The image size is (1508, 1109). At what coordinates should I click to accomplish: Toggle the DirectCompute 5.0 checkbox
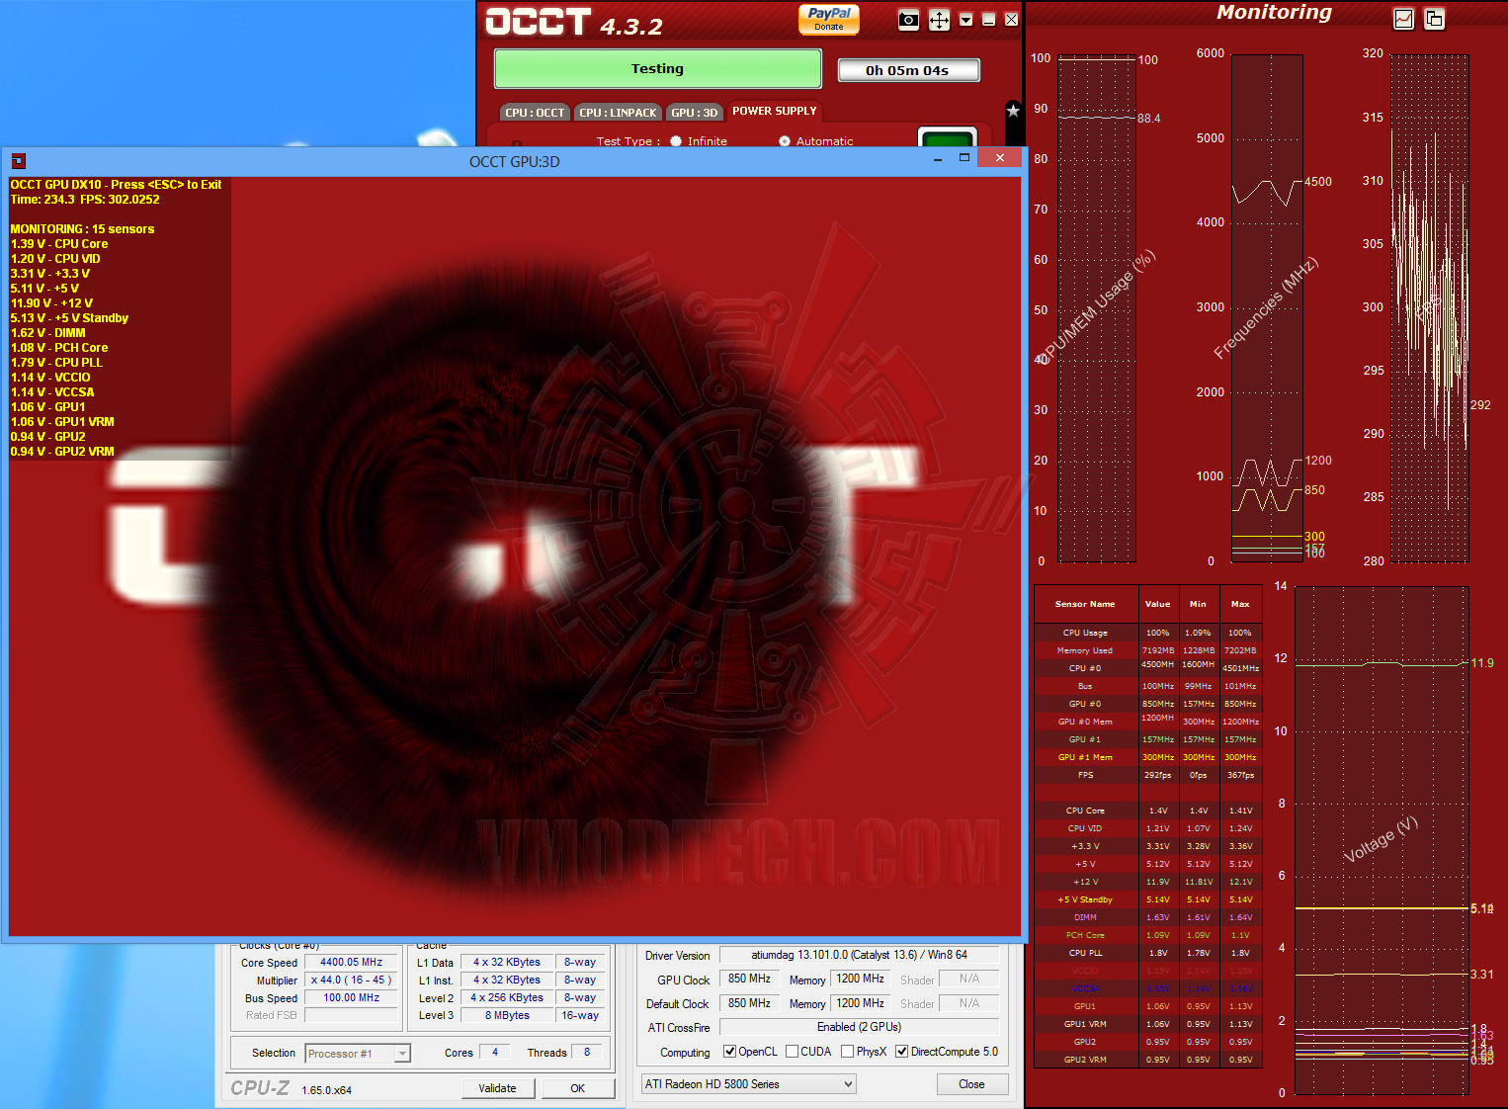pyautogui.click(x=902, y=1052)
